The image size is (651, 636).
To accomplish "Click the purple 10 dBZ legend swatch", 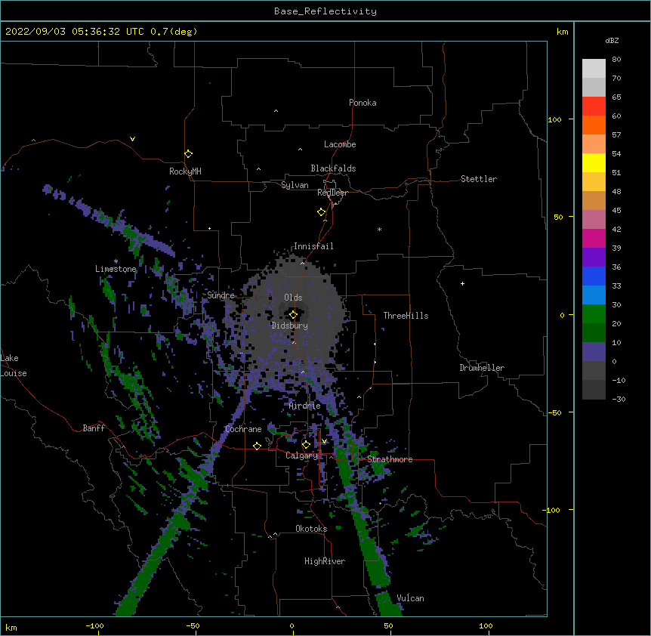I will click(x=594, y=352).
